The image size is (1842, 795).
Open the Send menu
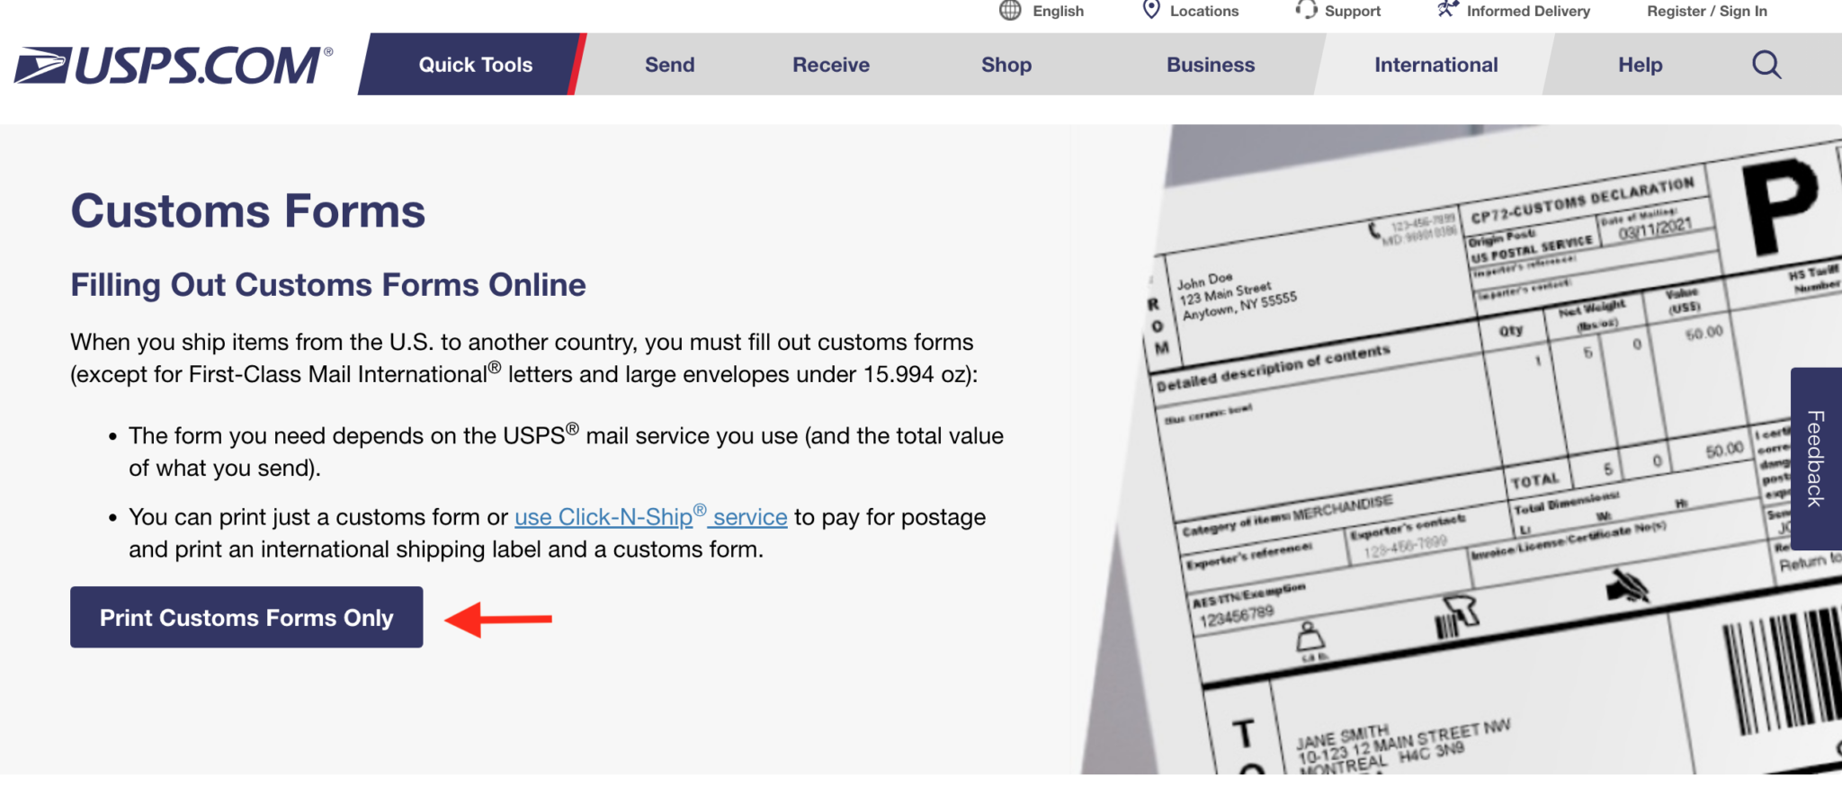tap(669, 65)
